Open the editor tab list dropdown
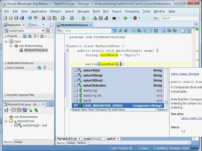The width and height of the screenshot is (202, 151). (x=196, y=24)
